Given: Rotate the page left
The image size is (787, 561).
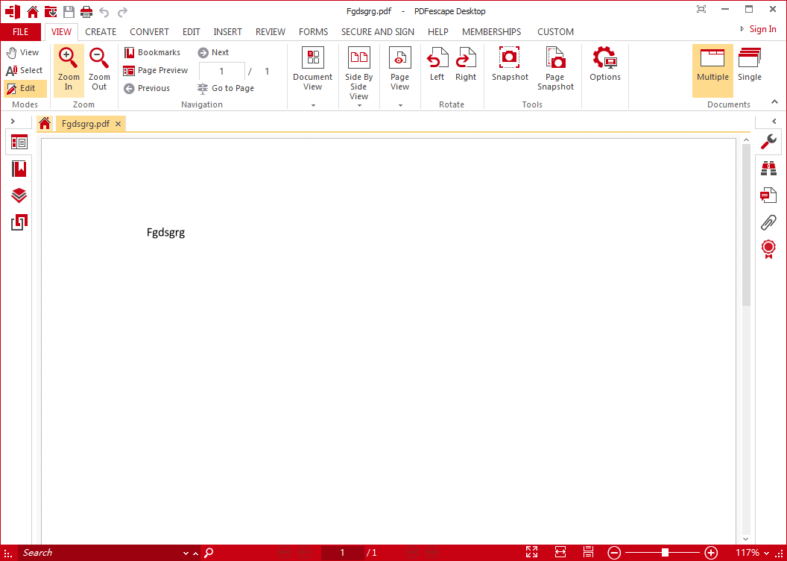Looking at the screenshot, I should point(437,60).
